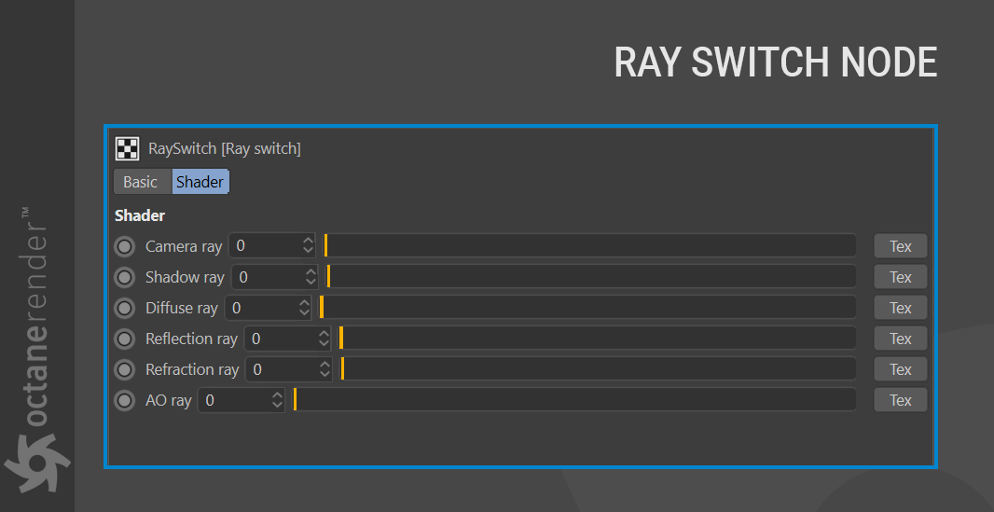The width and height of the screenshot is (994, 512).
Task: Select the Shader tab
Action: (200, 182)
